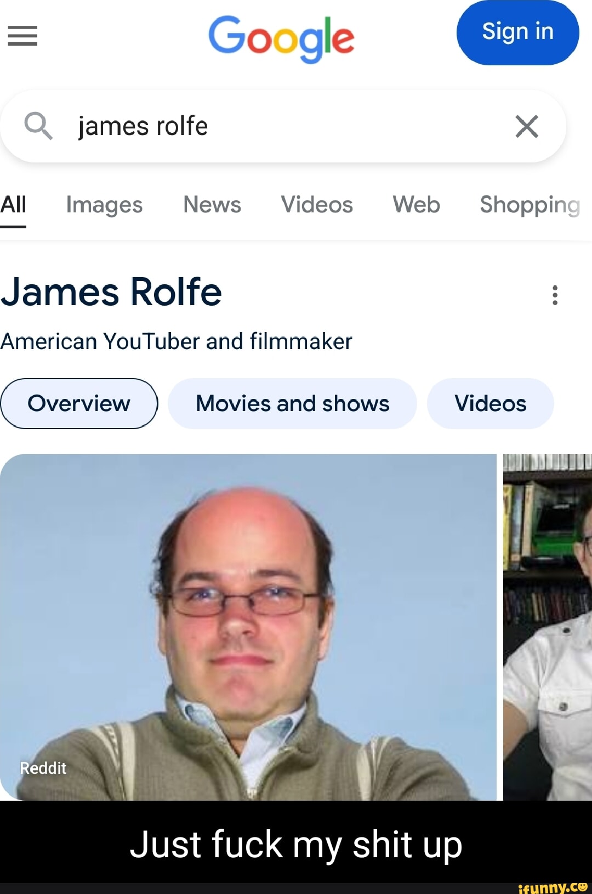Open the News tab
The image size is (592, 894).
coord(212,205)
